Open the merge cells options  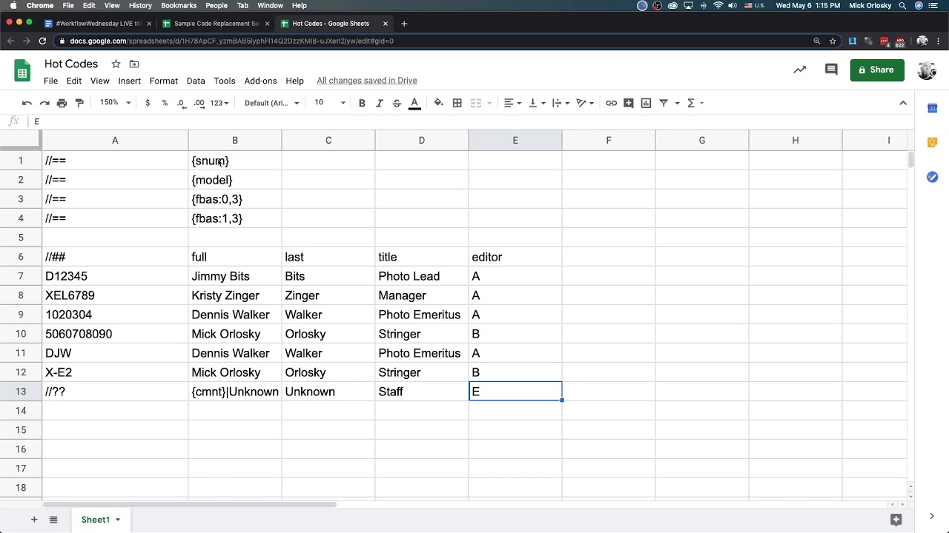pyautogui.click(x=480, y=103)
